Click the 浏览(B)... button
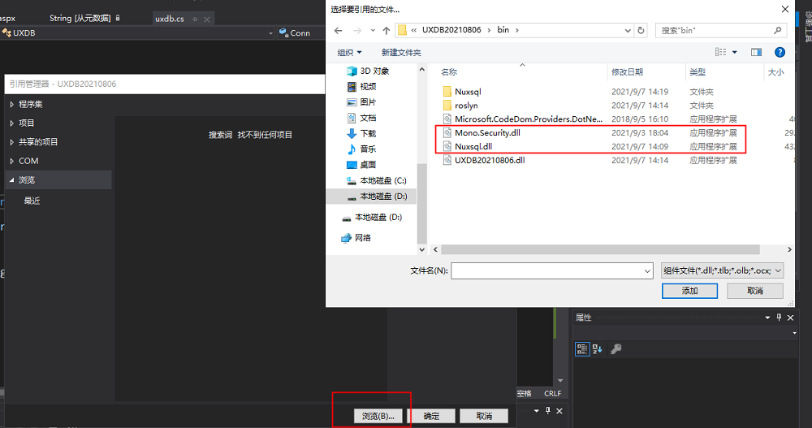 pos(378,416)
